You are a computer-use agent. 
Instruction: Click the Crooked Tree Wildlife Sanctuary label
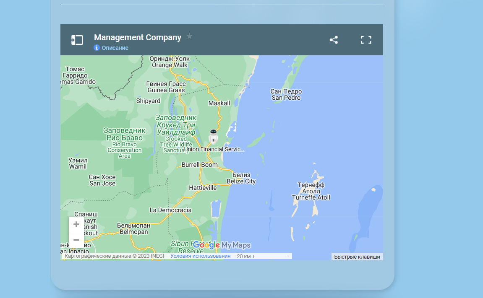coord(176,133)
